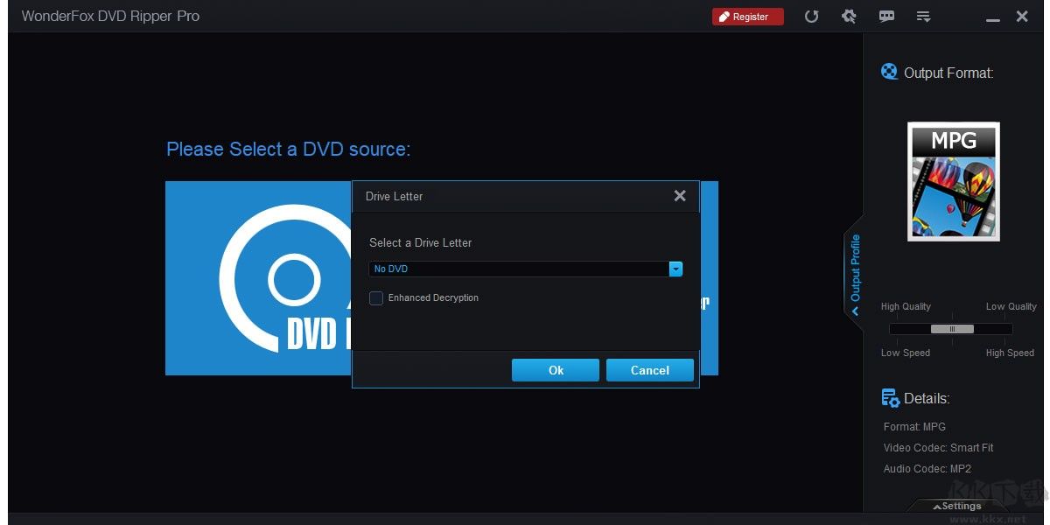Expand the Settings panel at bottom right
The width and height of the screenshot is (1050, 525).
tap(958, 506)
